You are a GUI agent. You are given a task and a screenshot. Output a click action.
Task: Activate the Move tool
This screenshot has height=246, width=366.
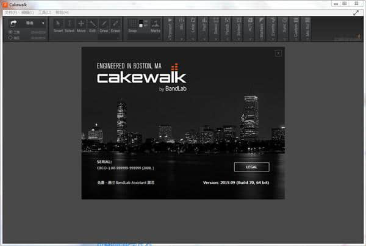(x=81, y=24)
